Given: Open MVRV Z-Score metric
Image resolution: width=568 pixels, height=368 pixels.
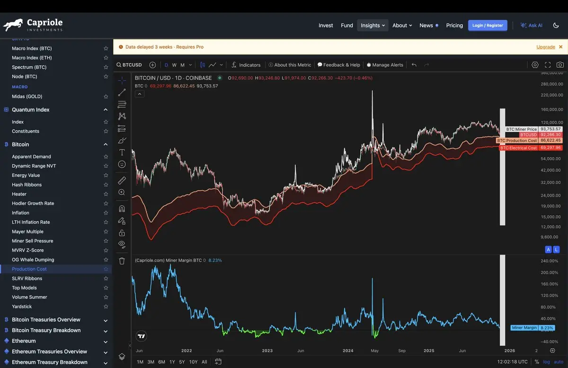Looking at the screenshot, I should tap(27, 250).
